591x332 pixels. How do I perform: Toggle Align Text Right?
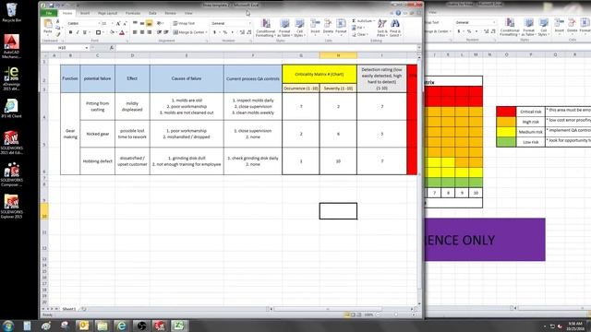pyautogui.click(x=150, y=32)
